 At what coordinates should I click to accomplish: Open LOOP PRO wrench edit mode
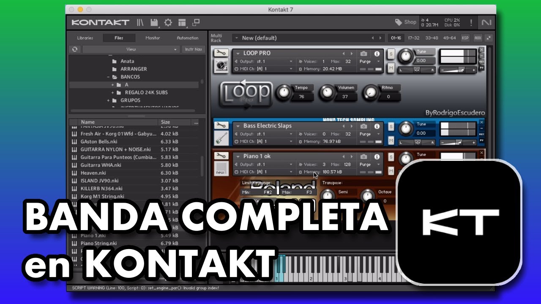tap(221, 53)
